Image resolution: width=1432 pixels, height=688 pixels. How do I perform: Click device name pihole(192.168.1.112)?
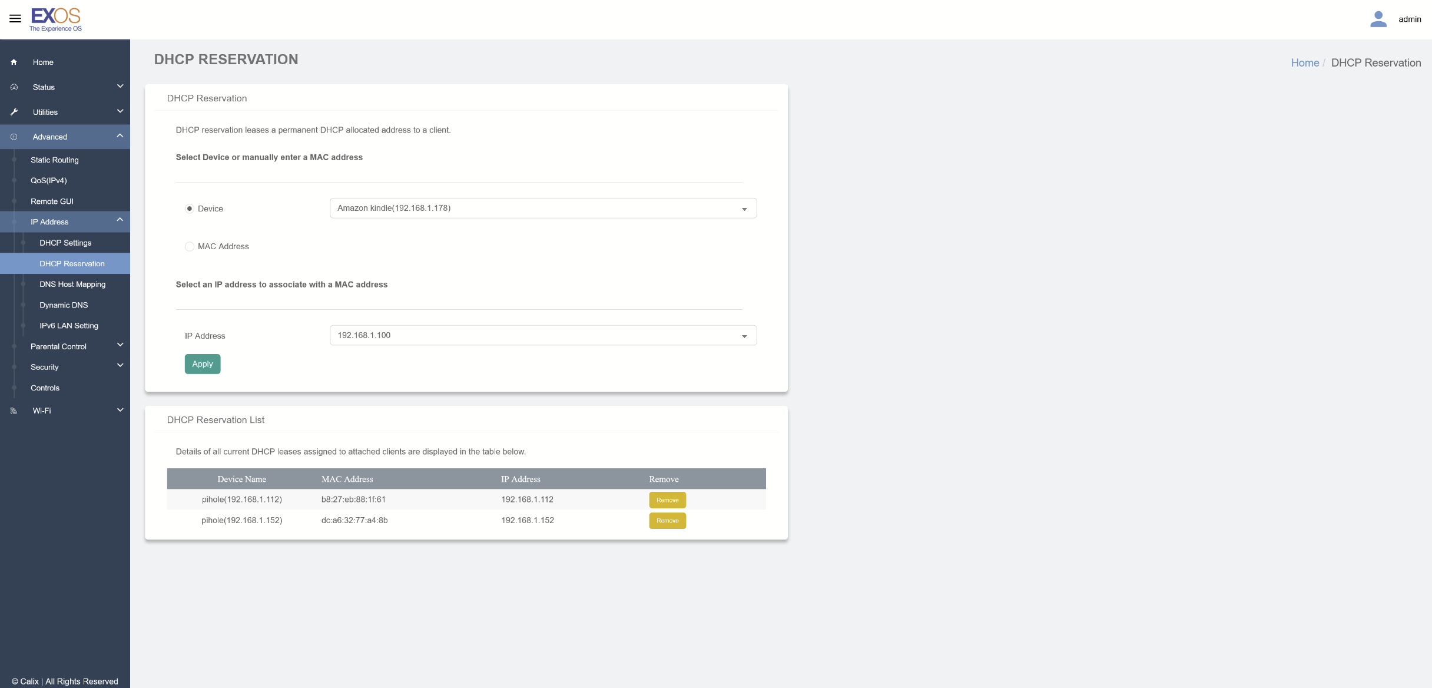[241, 500]
